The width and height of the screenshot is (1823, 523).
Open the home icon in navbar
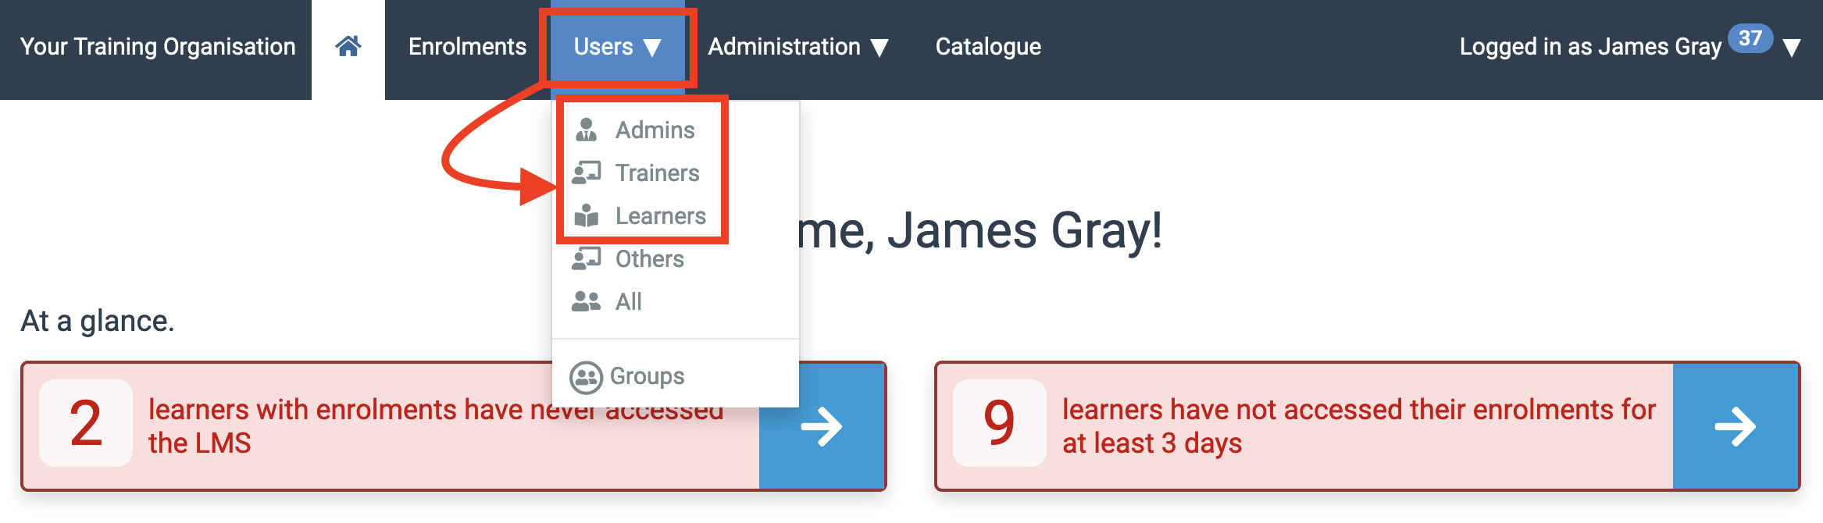click(348, 47)
